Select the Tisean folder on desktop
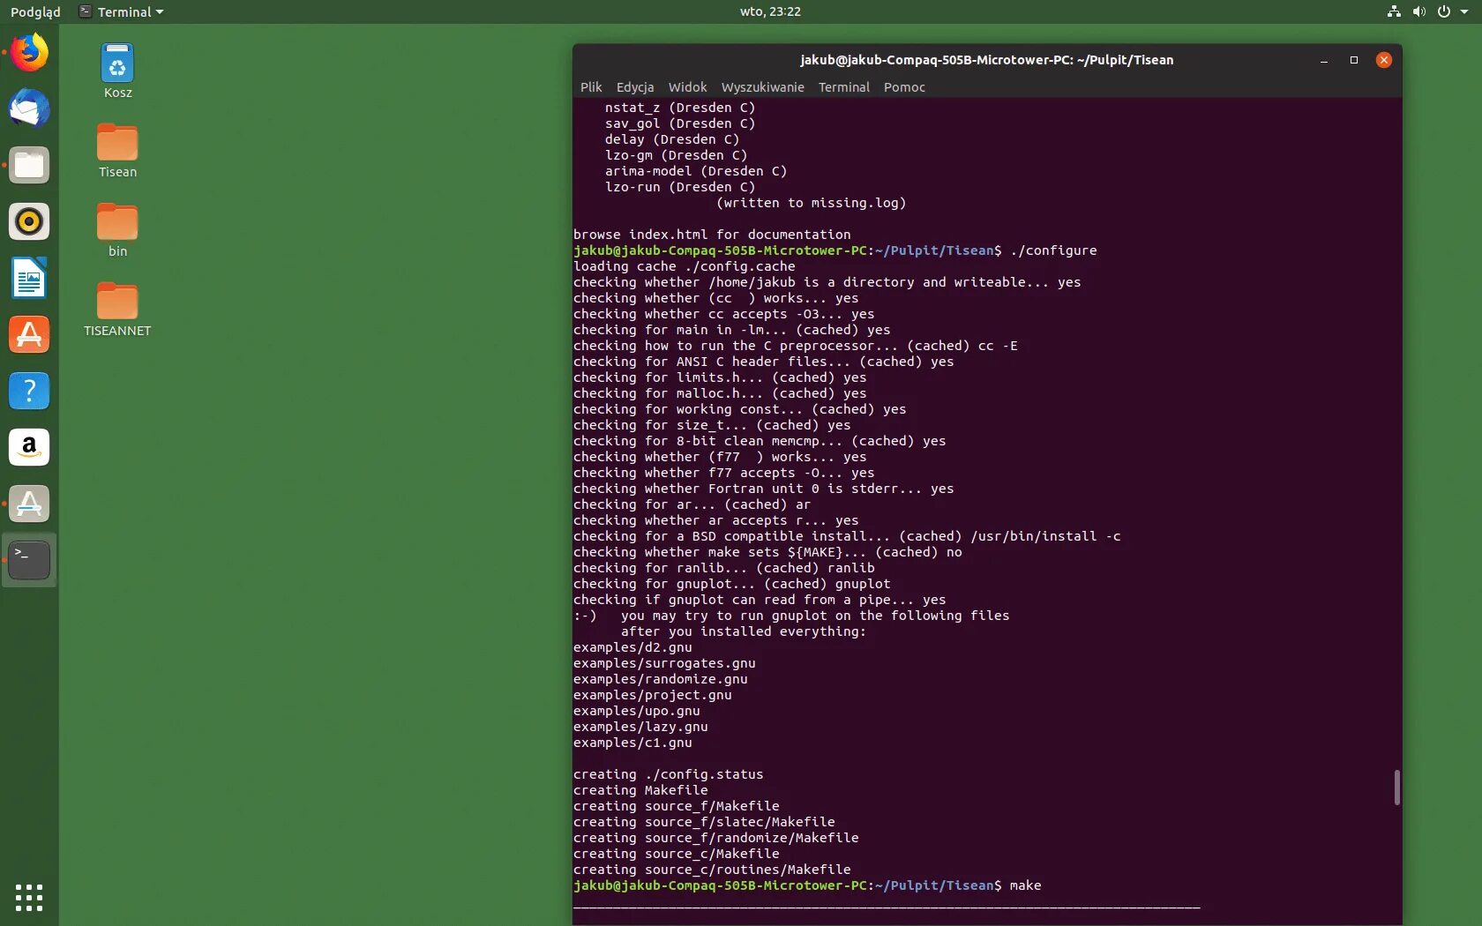The image size is (1482, 926). tap(117, 150)
